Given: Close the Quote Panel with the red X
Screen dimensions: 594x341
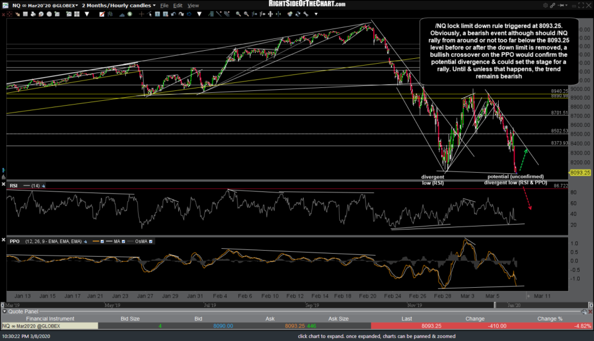Looking at the screenshot, I should 590,311.
